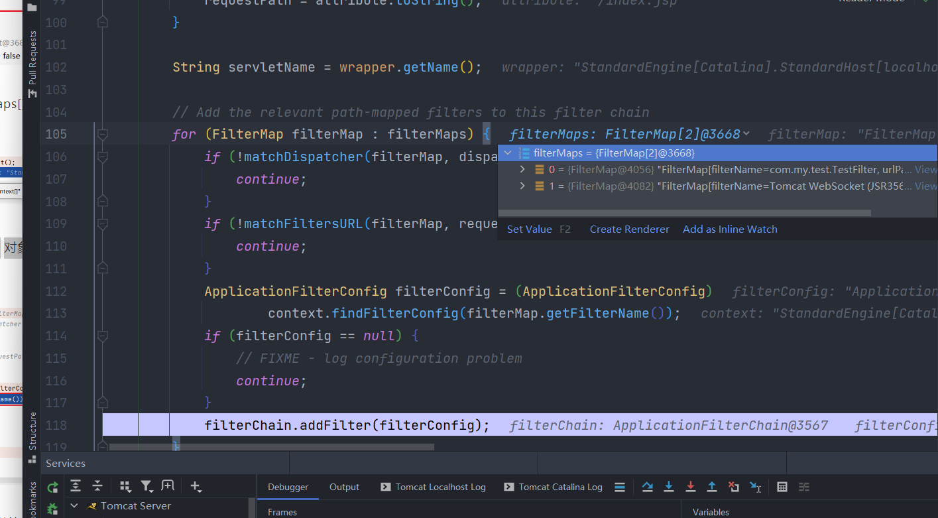Click the Force Step Into red arrow
Viewport: 938px width, 518px height.
tap(690, 487)
